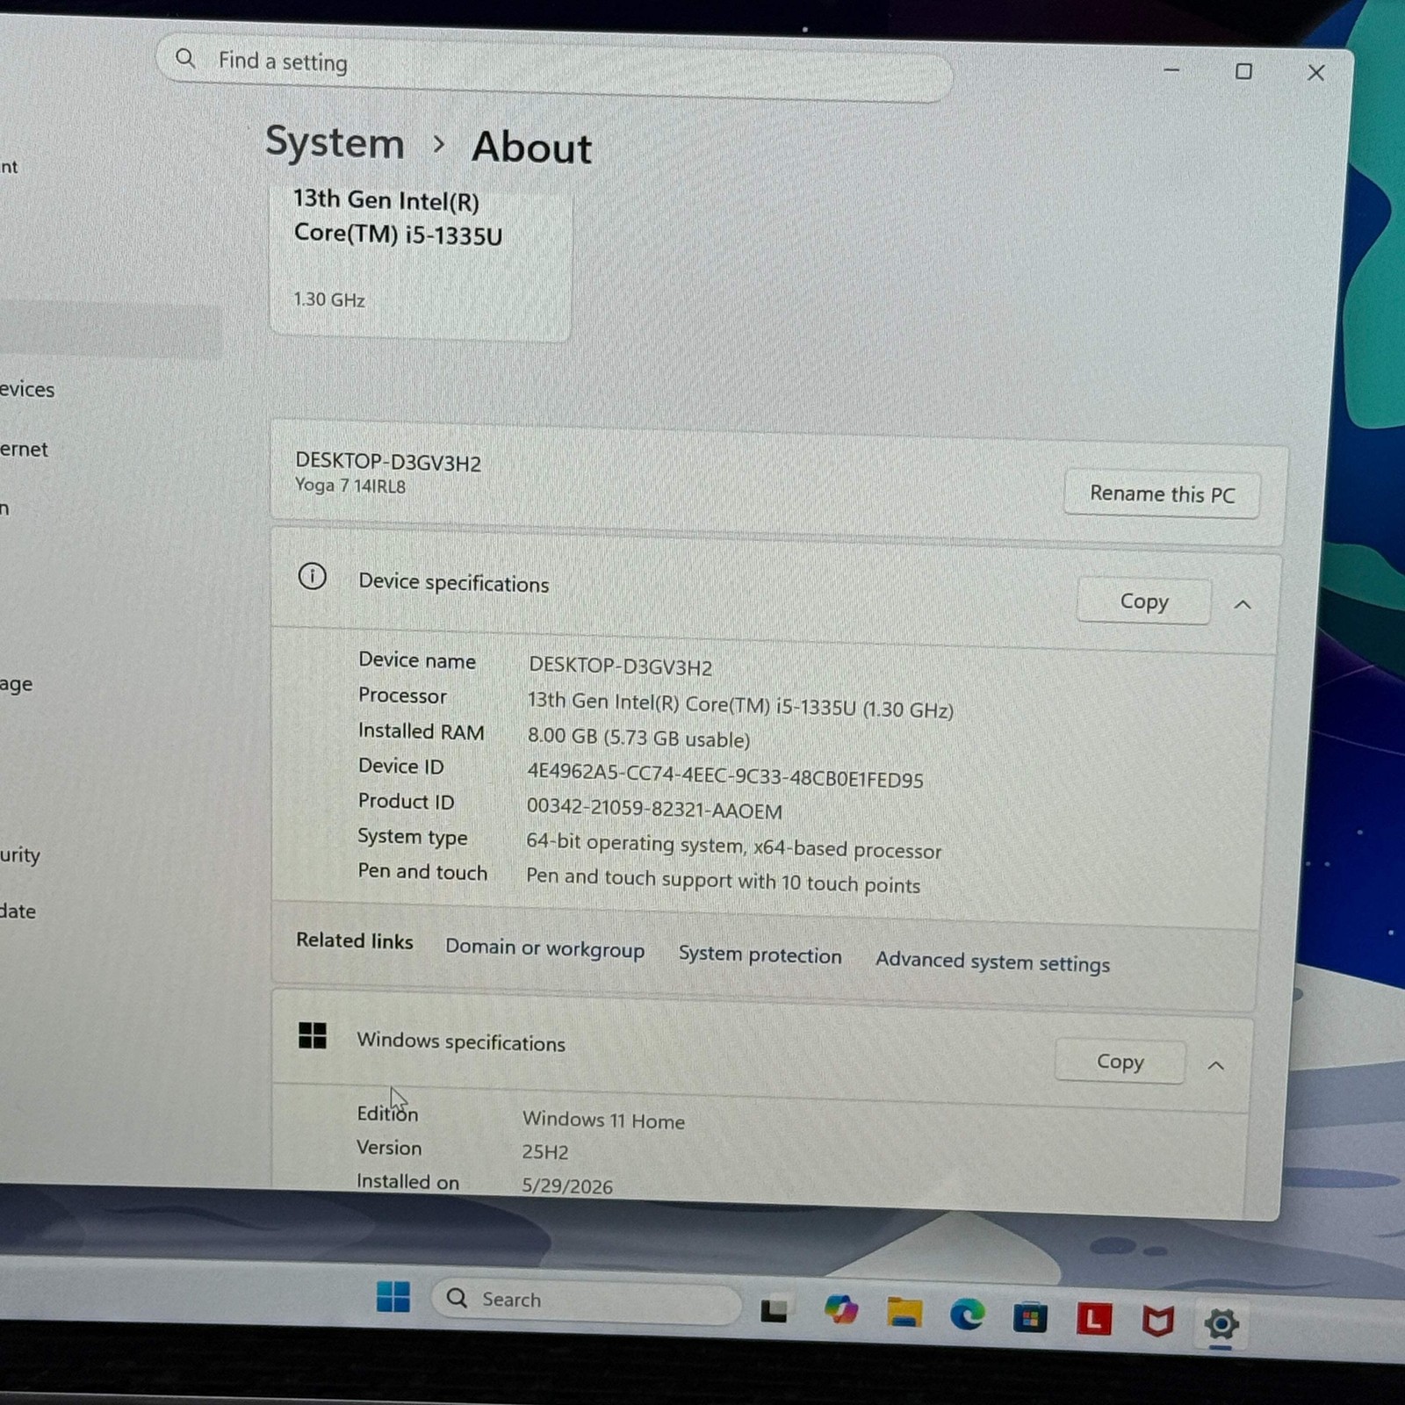This screenshot has height=1405, width=1405.
Task: Click the Related links label
Action: (354, 940)
